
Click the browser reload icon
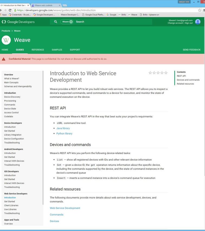pyautogui.click(x=10, y=10)
